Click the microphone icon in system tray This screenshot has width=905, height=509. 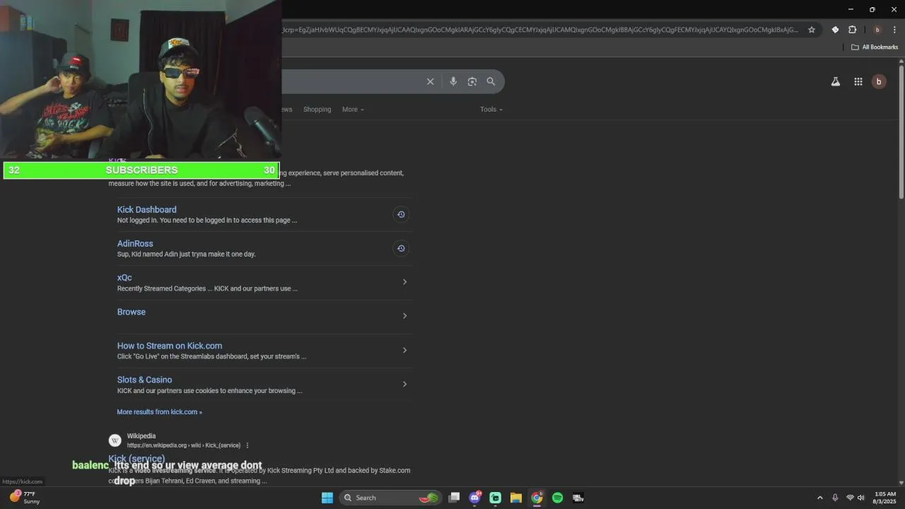click(835, 498)
